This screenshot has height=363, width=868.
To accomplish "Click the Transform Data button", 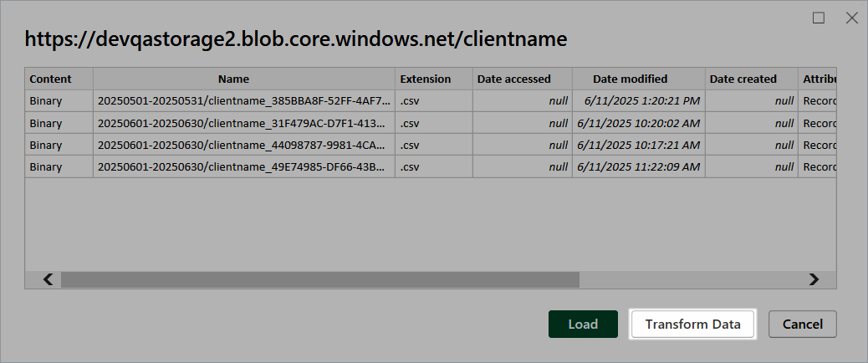I will tap(692, 325).
